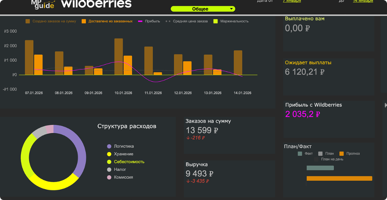Click the Выплачено вам value 0,00 ₽

297,28
